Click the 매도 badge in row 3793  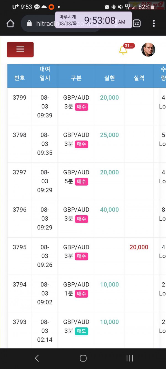coord(81,331)
